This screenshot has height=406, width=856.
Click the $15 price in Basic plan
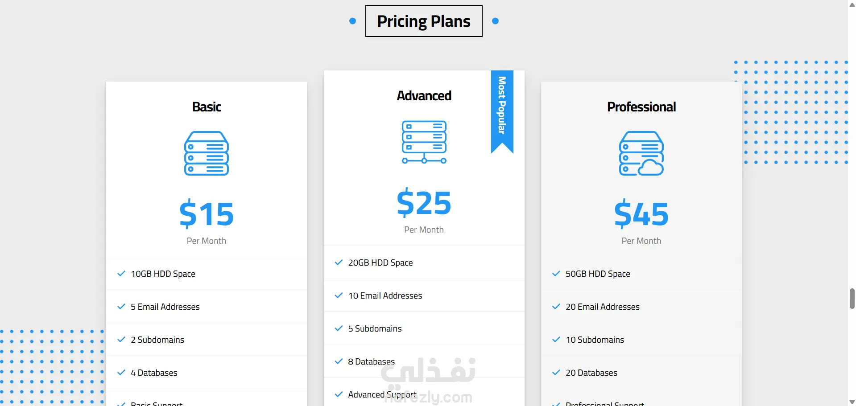tap(207, 214)
